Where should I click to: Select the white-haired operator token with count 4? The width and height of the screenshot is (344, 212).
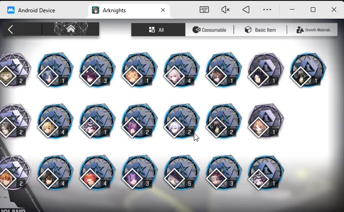point(182,70)
